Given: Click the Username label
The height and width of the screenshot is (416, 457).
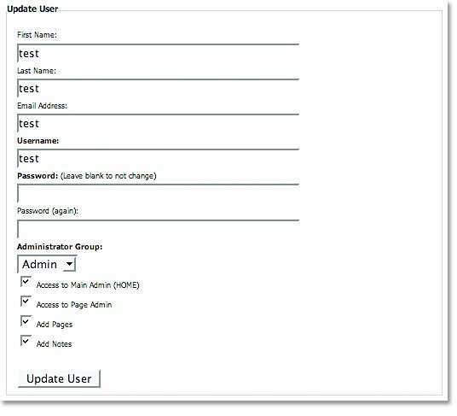Looking at the screenshot, I should (38, 141).
